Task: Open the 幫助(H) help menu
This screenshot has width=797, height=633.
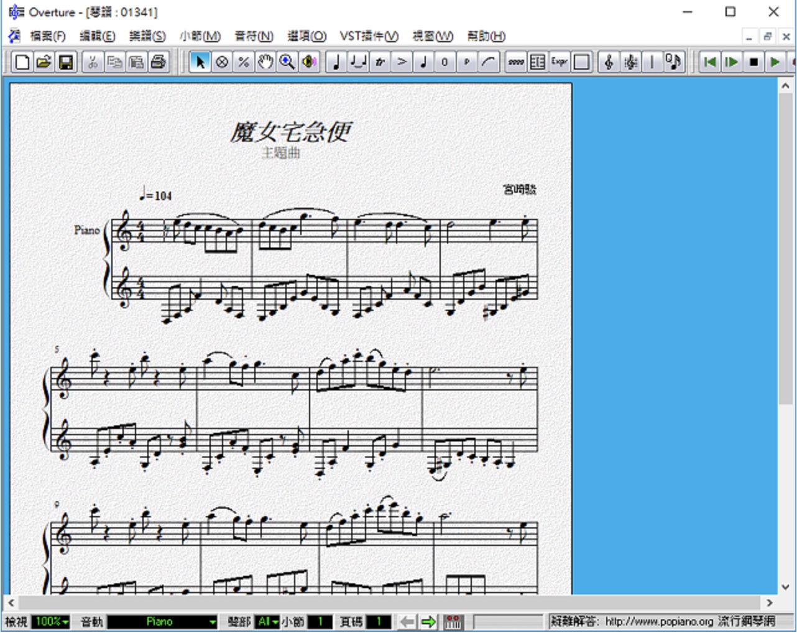Action: 486,36
